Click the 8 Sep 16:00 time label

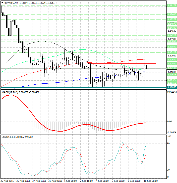click(x=134, y=181)
